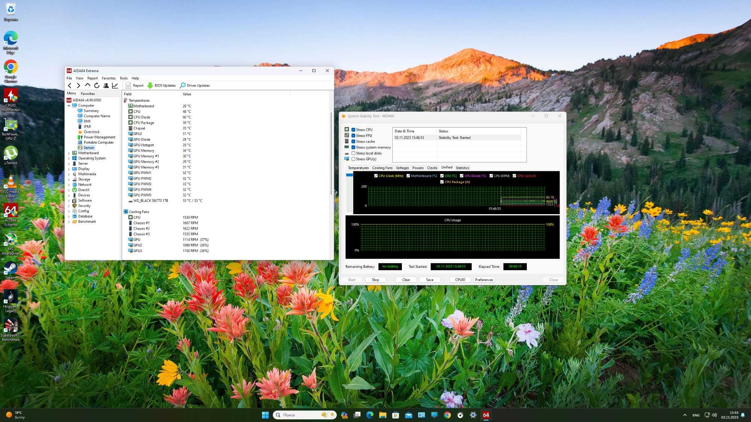This screenshot has width=751, height=422.
Task: Open the File menu in AIDA64
Action: coord(69,78)
